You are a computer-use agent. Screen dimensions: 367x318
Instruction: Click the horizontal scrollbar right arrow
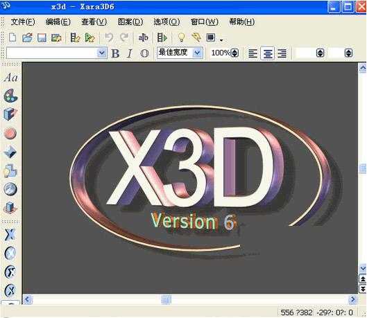[x=352, y=299]
